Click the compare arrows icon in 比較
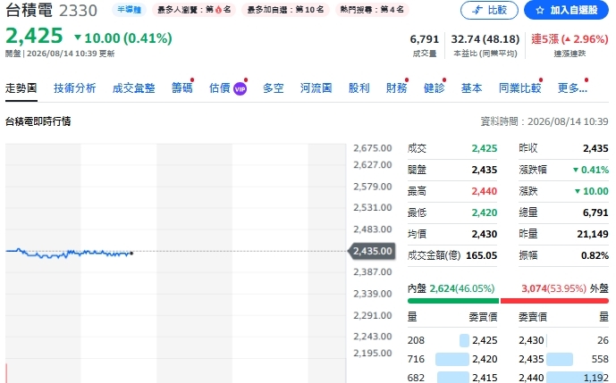 tap(477, 10)
